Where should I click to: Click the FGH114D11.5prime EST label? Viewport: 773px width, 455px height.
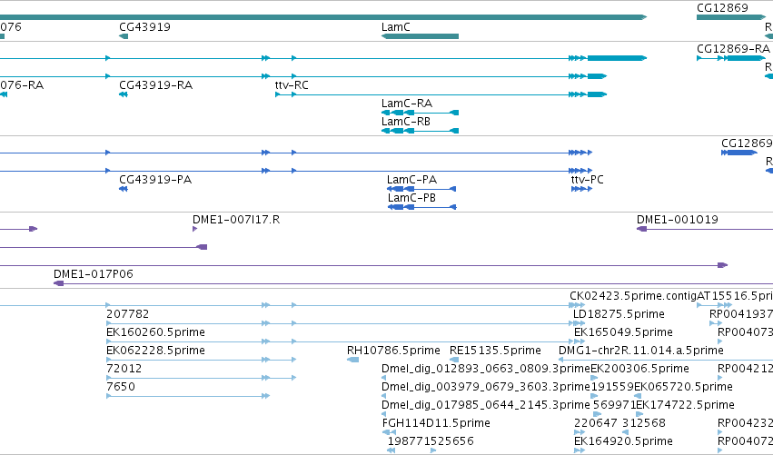pos(436,423)
